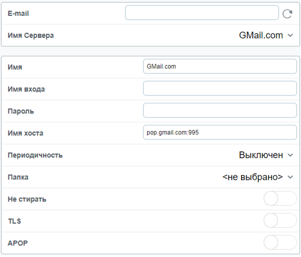Screen dimensions: 301x257
Task: Edit the Имя хоста pop.gmail.com:995 field
Action: coord(220,132)
